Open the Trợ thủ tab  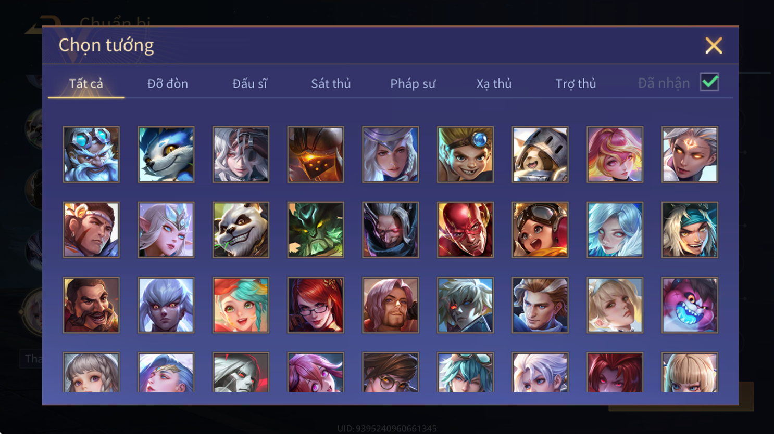point(576,84)
